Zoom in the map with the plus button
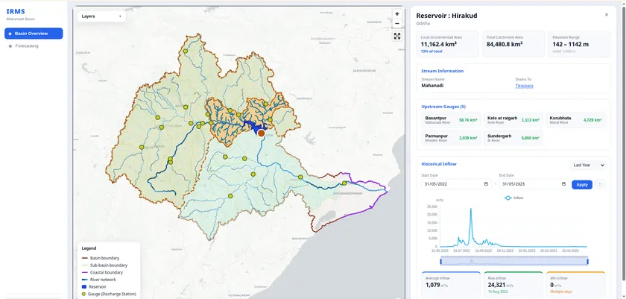The width and height of the screenshot is (626, 299). [x=396, y=14]
